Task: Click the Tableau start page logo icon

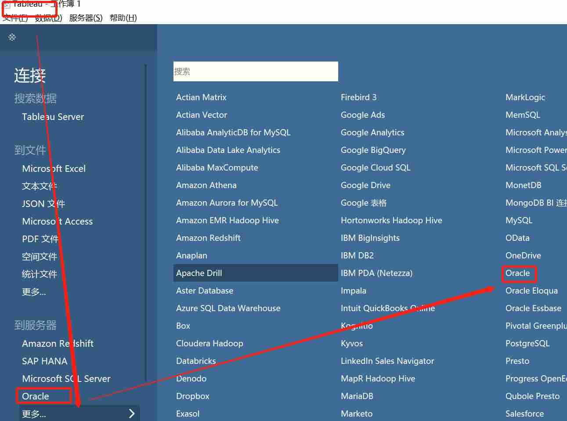Action: point(12,37)
